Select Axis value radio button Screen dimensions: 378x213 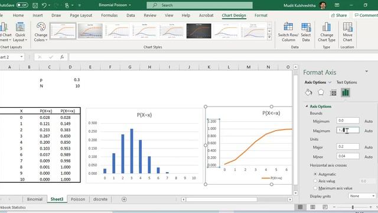coord(315,181)
